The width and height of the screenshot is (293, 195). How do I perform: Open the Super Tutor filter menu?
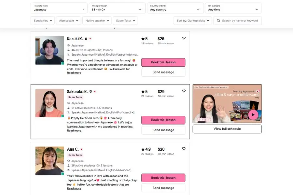125,20
